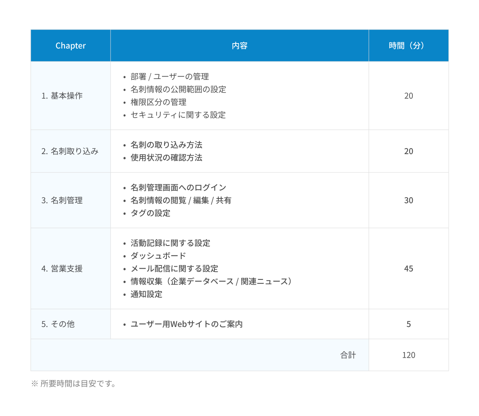Click the Chapter column header
Image resolution: width=479 pixels, height=416 pixels.
point(71,46)
